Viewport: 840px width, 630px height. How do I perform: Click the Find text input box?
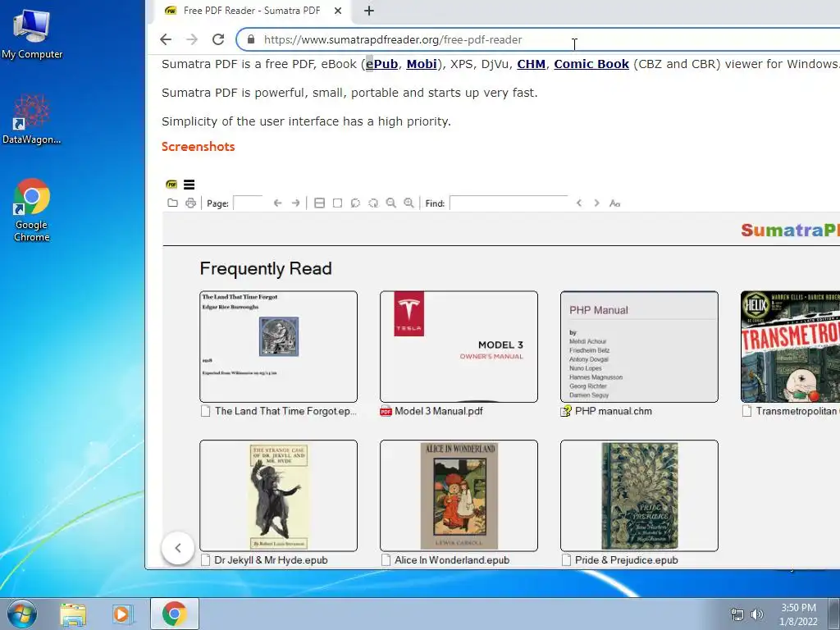click(x=509, y=203)
